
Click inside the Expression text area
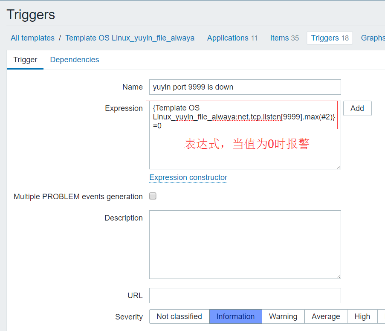(x=245, y=135)
